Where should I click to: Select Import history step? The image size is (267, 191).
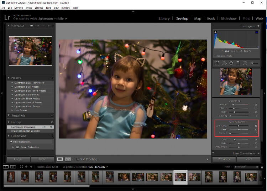click(30, 131)
